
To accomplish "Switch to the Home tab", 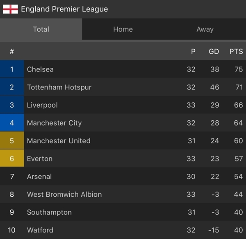I will coord(123,29).
